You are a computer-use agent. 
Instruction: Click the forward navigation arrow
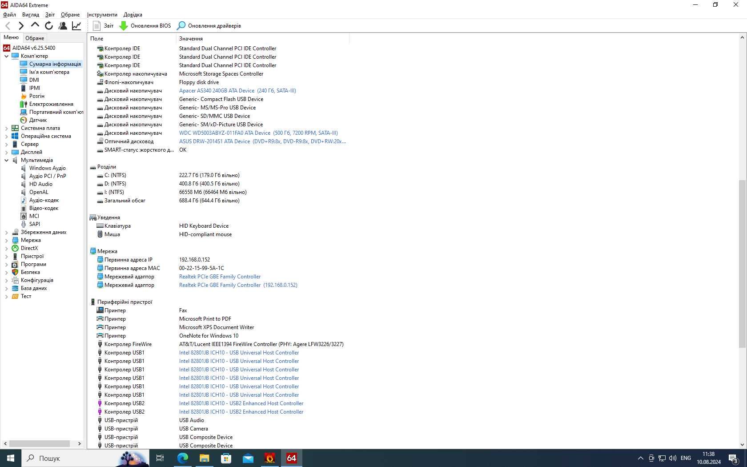(21, 26)
